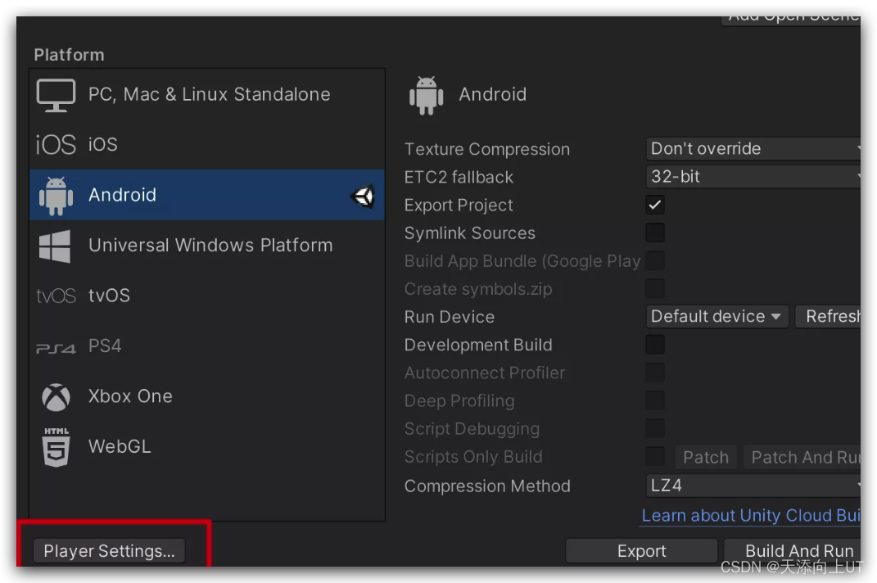This screenshot has height=583, width=877.
Task: Click the Development Build label
Action: coord(478,346)
